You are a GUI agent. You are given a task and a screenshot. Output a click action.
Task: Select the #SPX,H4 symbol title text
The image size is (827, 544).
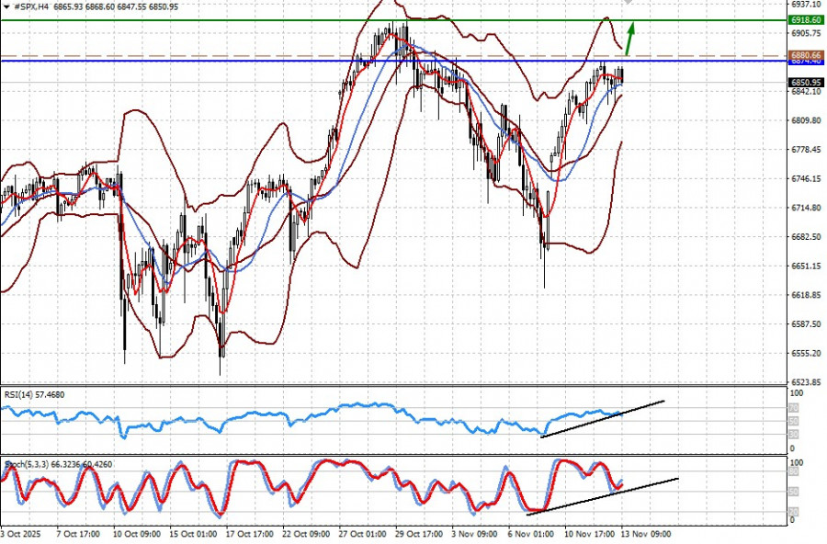point(31,6)
